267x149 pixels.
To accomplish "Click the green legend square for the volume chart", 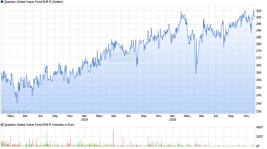I will (2, 125).
